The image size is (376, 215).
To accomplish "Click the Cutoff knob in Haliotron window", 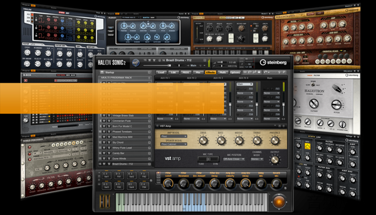I will [314, 104].
